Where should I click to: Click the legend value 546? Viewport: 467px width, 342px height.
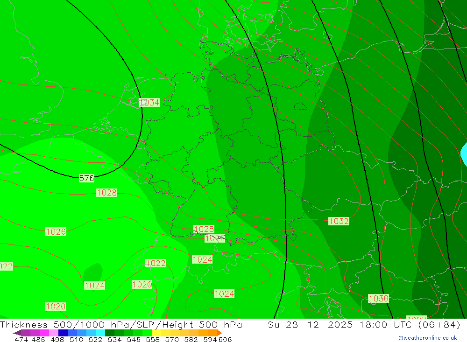coord(134,339)
